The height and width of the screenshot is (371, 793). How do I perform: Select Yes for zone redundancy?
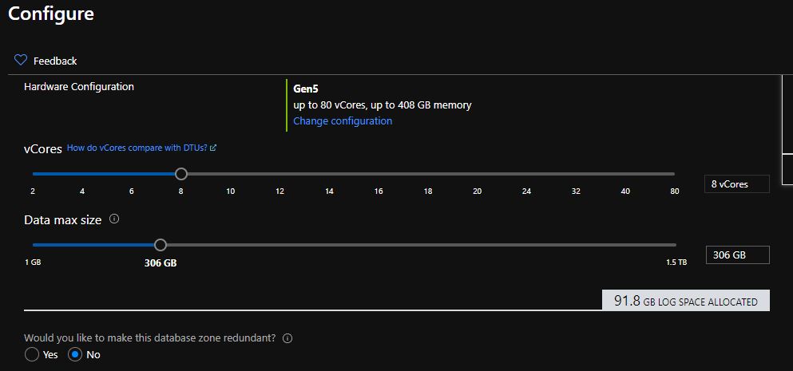32,354
